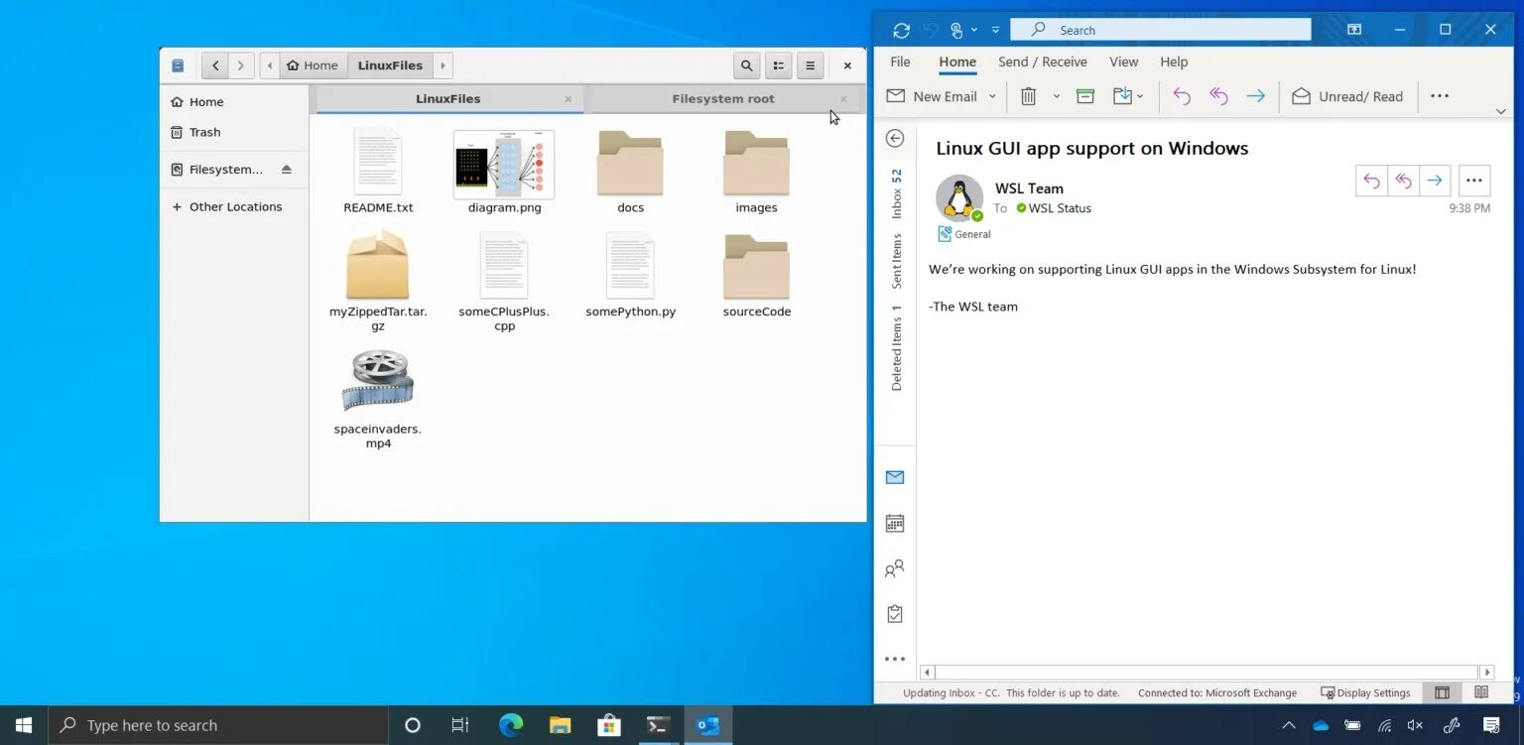Switch to Normal view in status bar
Viewport: 1524px width, 745px height.
tap(1442, 692)
